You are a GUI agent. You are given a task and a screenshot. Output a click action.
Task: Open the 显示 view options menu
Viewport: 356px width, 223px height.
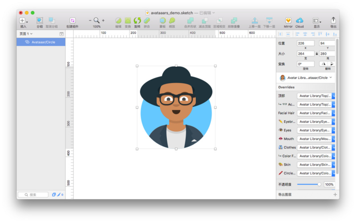point(317,20)
